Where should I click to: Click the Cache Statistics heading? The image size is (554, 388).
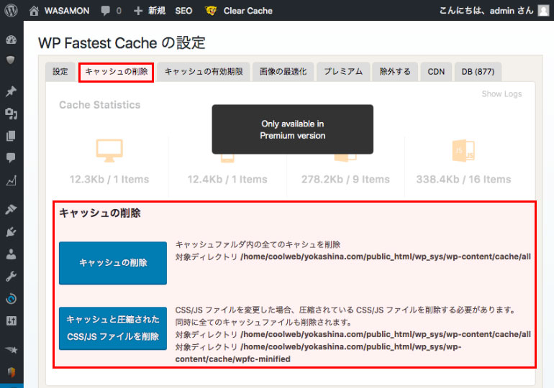pos(99,105)
